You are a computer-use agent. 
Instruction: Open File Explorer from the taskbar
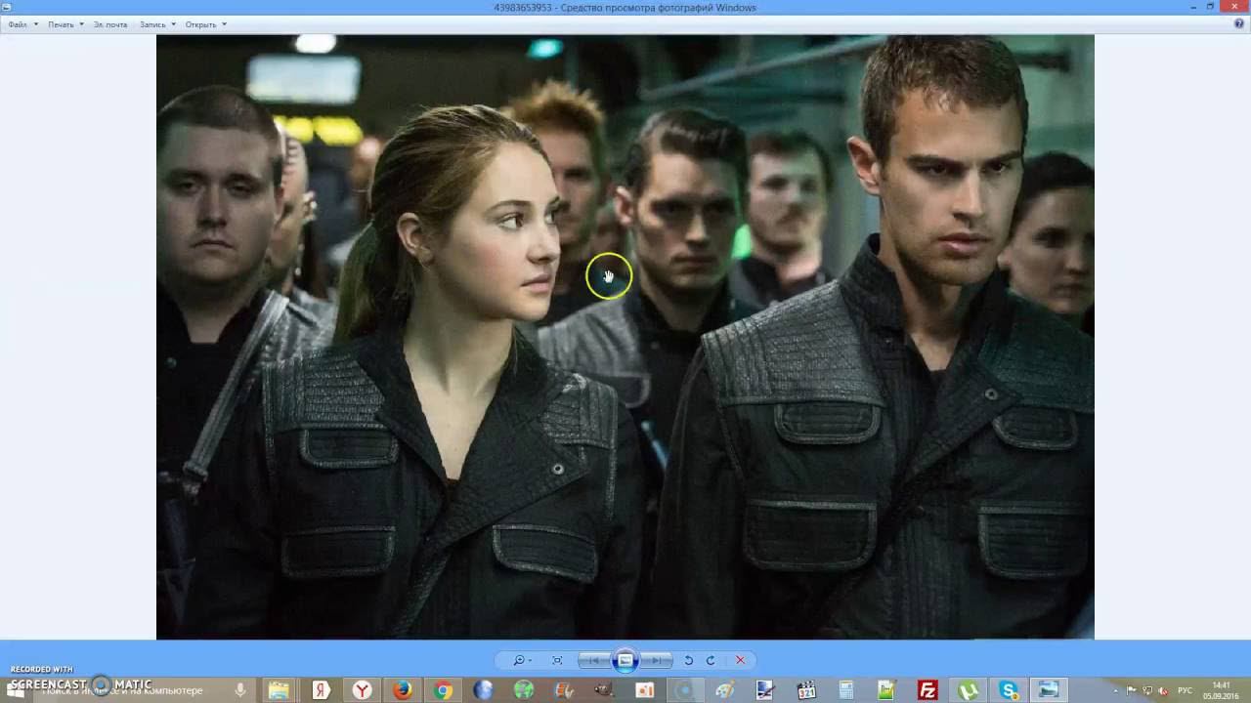(280, 690)
